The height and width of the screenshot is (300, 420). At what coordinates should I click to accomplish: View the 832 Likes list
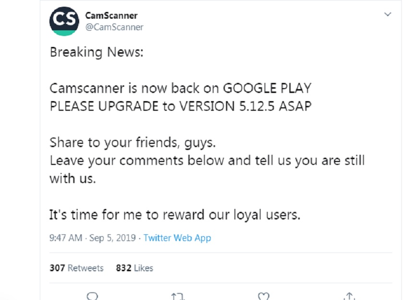(x=134, y=268)
